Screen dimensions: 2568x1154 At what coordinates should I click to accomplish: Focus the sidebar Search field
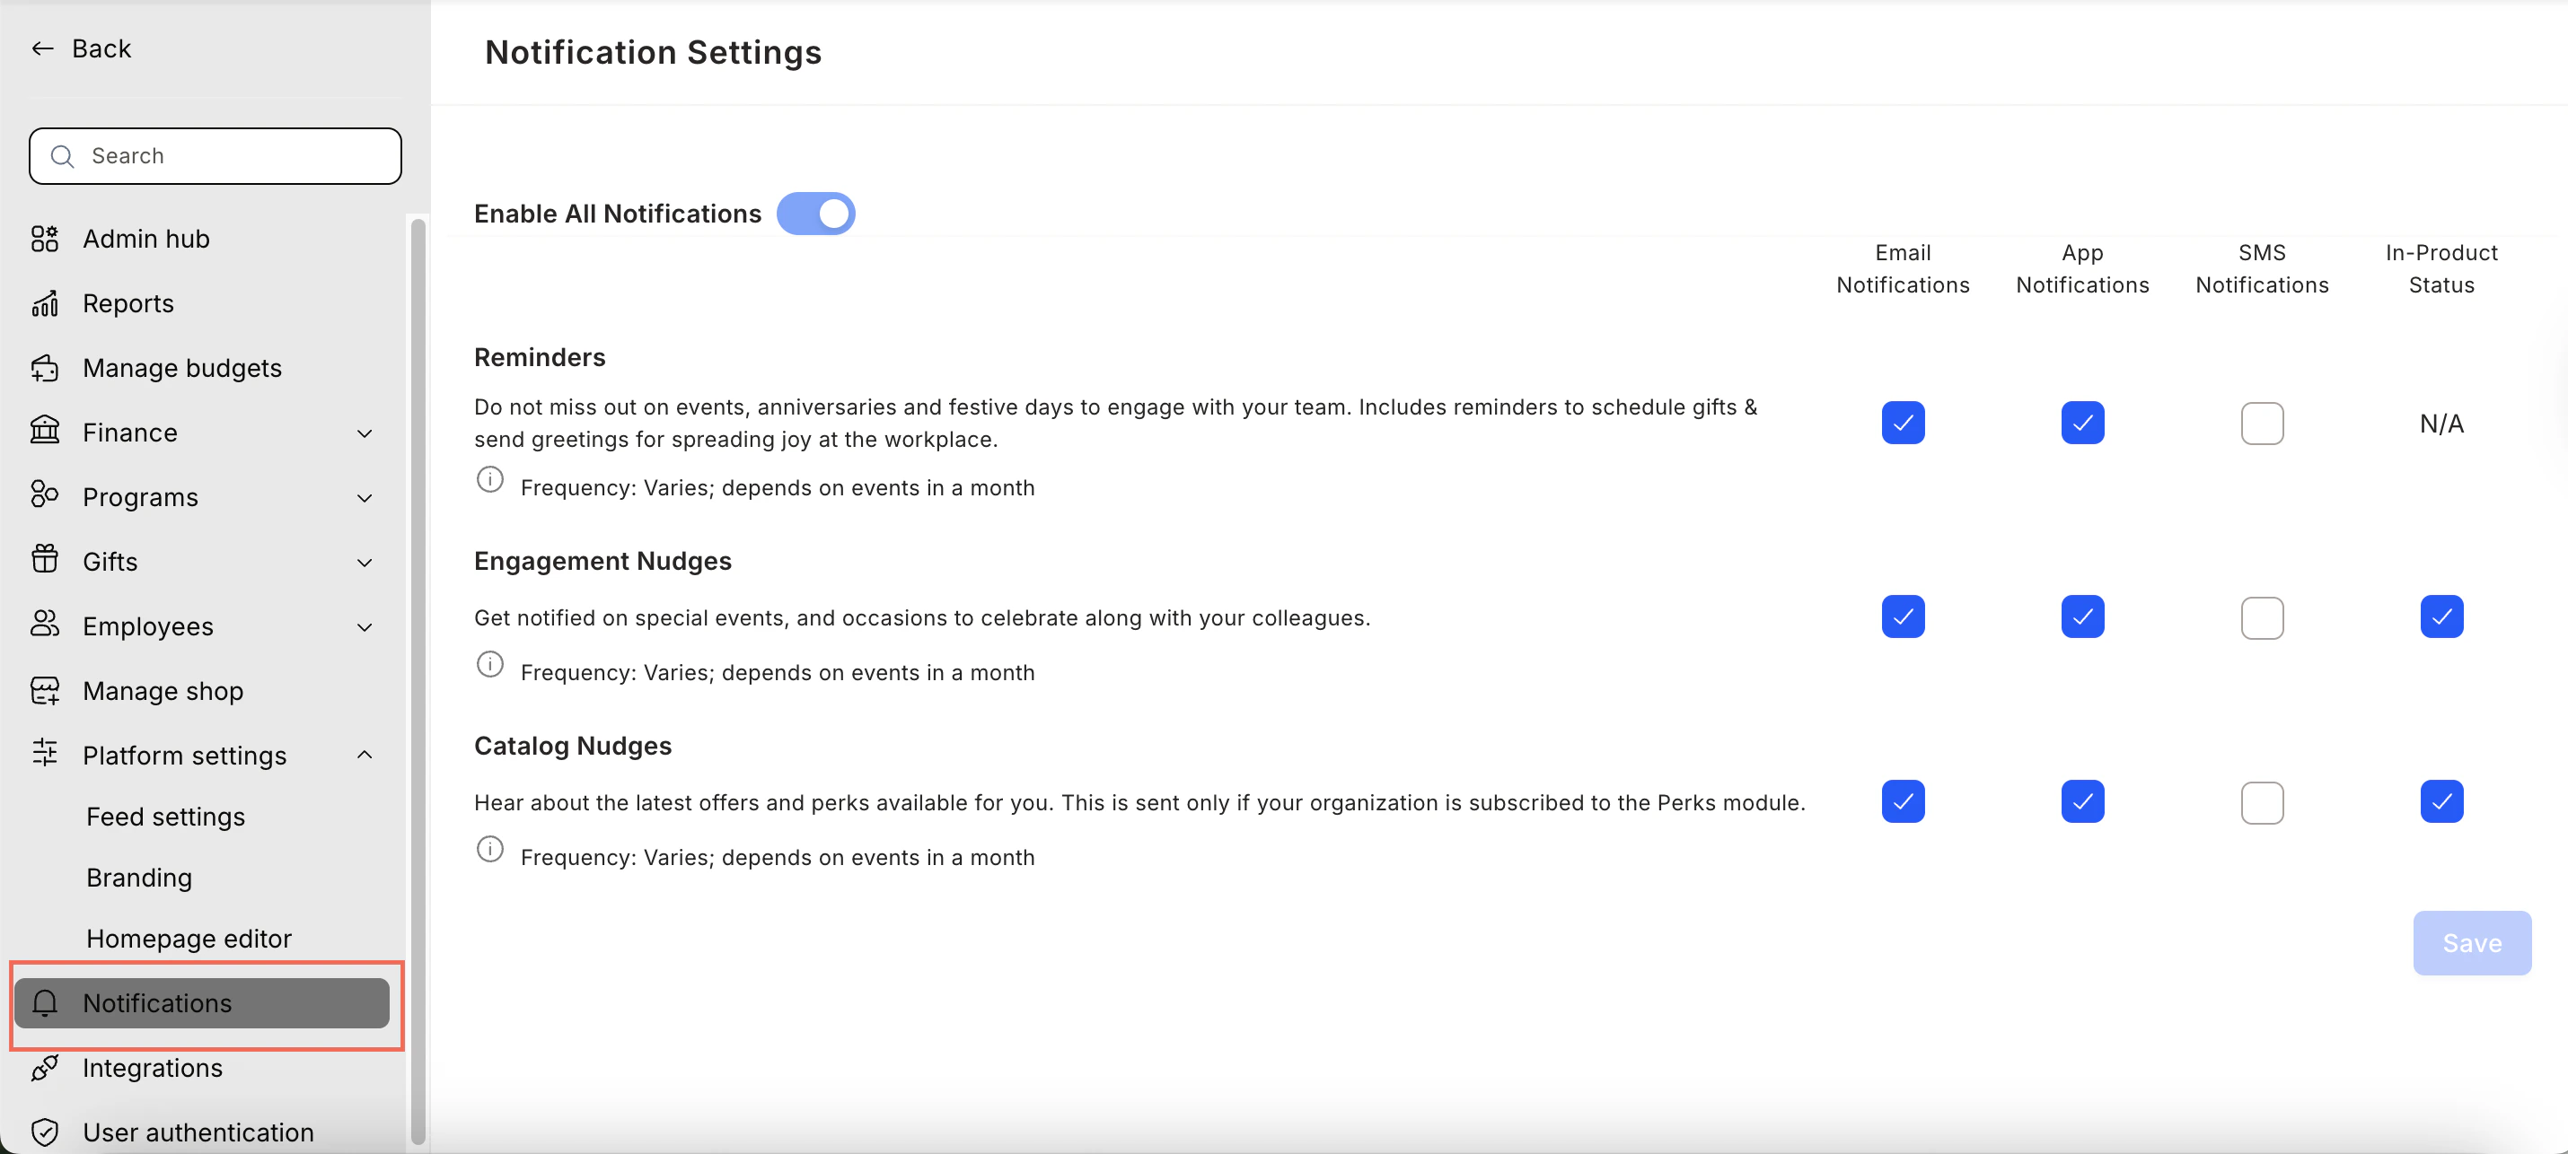pos(215,156)
